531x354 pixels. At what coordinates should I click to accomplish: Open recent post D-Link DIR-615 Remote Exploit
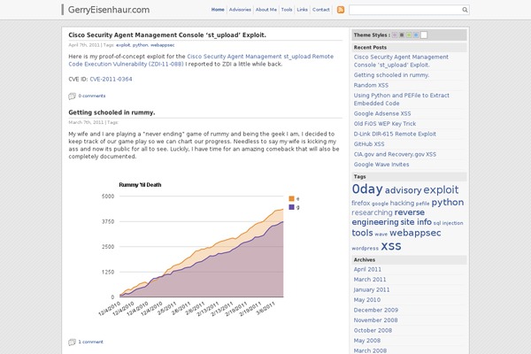(395, 135)
